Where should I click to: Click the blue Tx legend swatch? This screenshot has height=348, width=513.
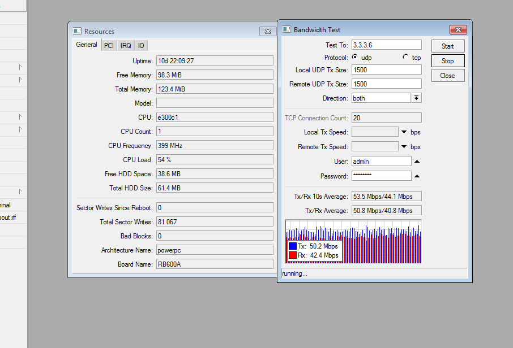(293, 246)
